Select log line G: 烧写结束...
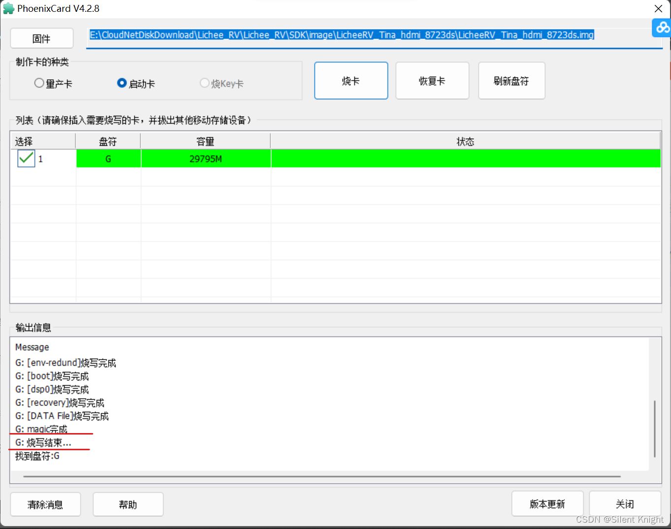Screen dimensions: 671x529 pos(43,442)
